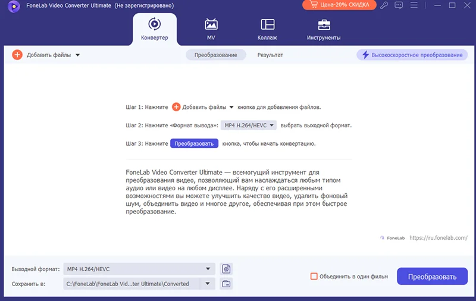
Task: Click the Шаг 3 Преобразовать button
Action: click(195, 143)
